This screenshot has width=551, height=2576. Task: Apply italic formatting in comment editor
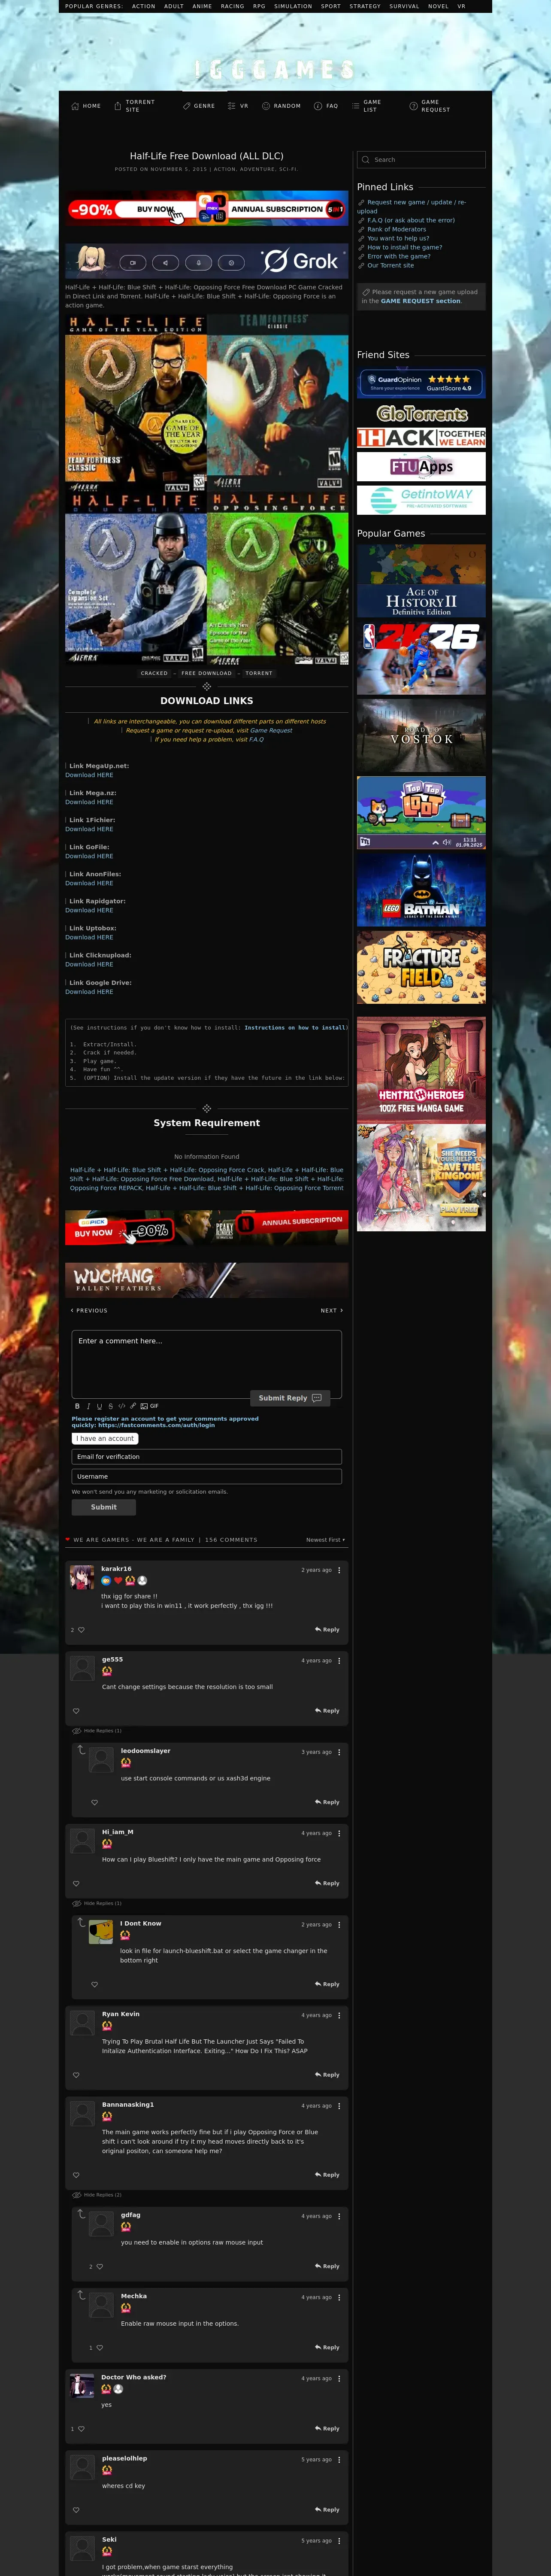(x=88, y=1406)
